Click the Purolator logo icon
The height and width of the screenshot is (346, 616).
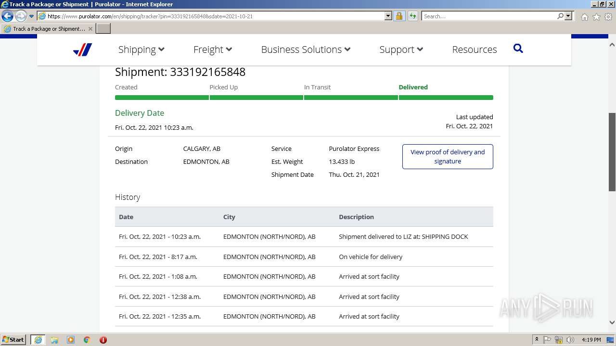click(82, 49)
